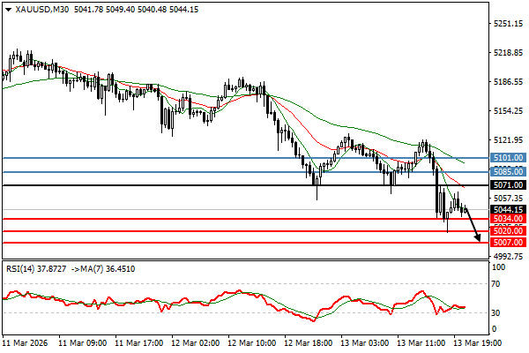The image size is (529, 353).
Task: Select the 5020.00 red support level tag
Action: (508, 231)
